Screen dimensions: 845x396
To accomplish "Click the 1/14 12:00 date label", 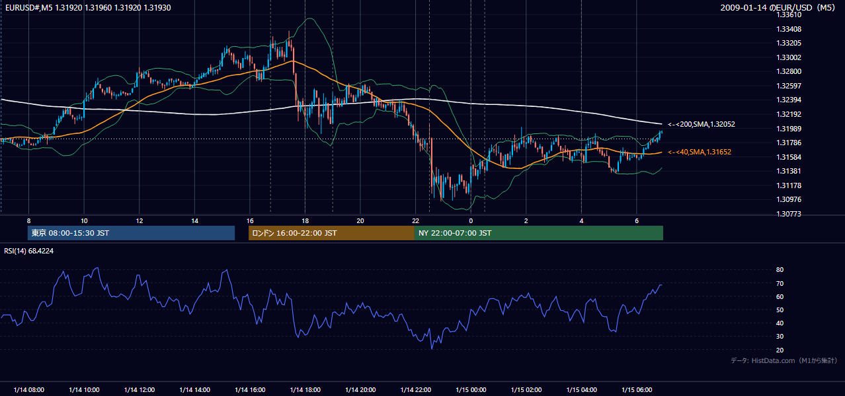I will pos(140,389).
